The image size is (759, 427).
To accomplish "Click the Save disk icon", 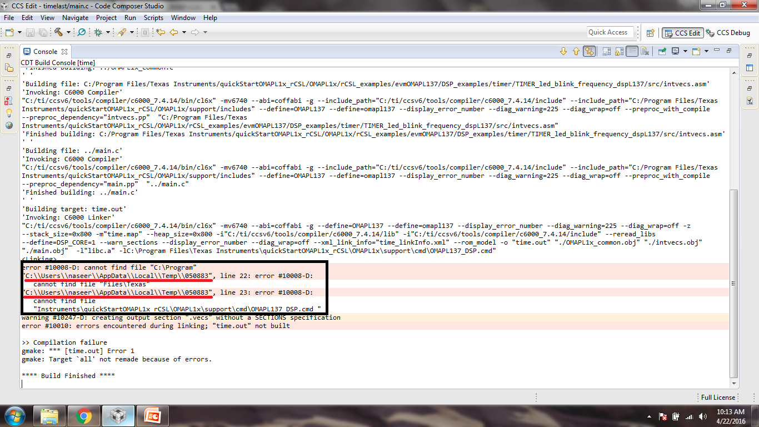I will coord(30,33).
